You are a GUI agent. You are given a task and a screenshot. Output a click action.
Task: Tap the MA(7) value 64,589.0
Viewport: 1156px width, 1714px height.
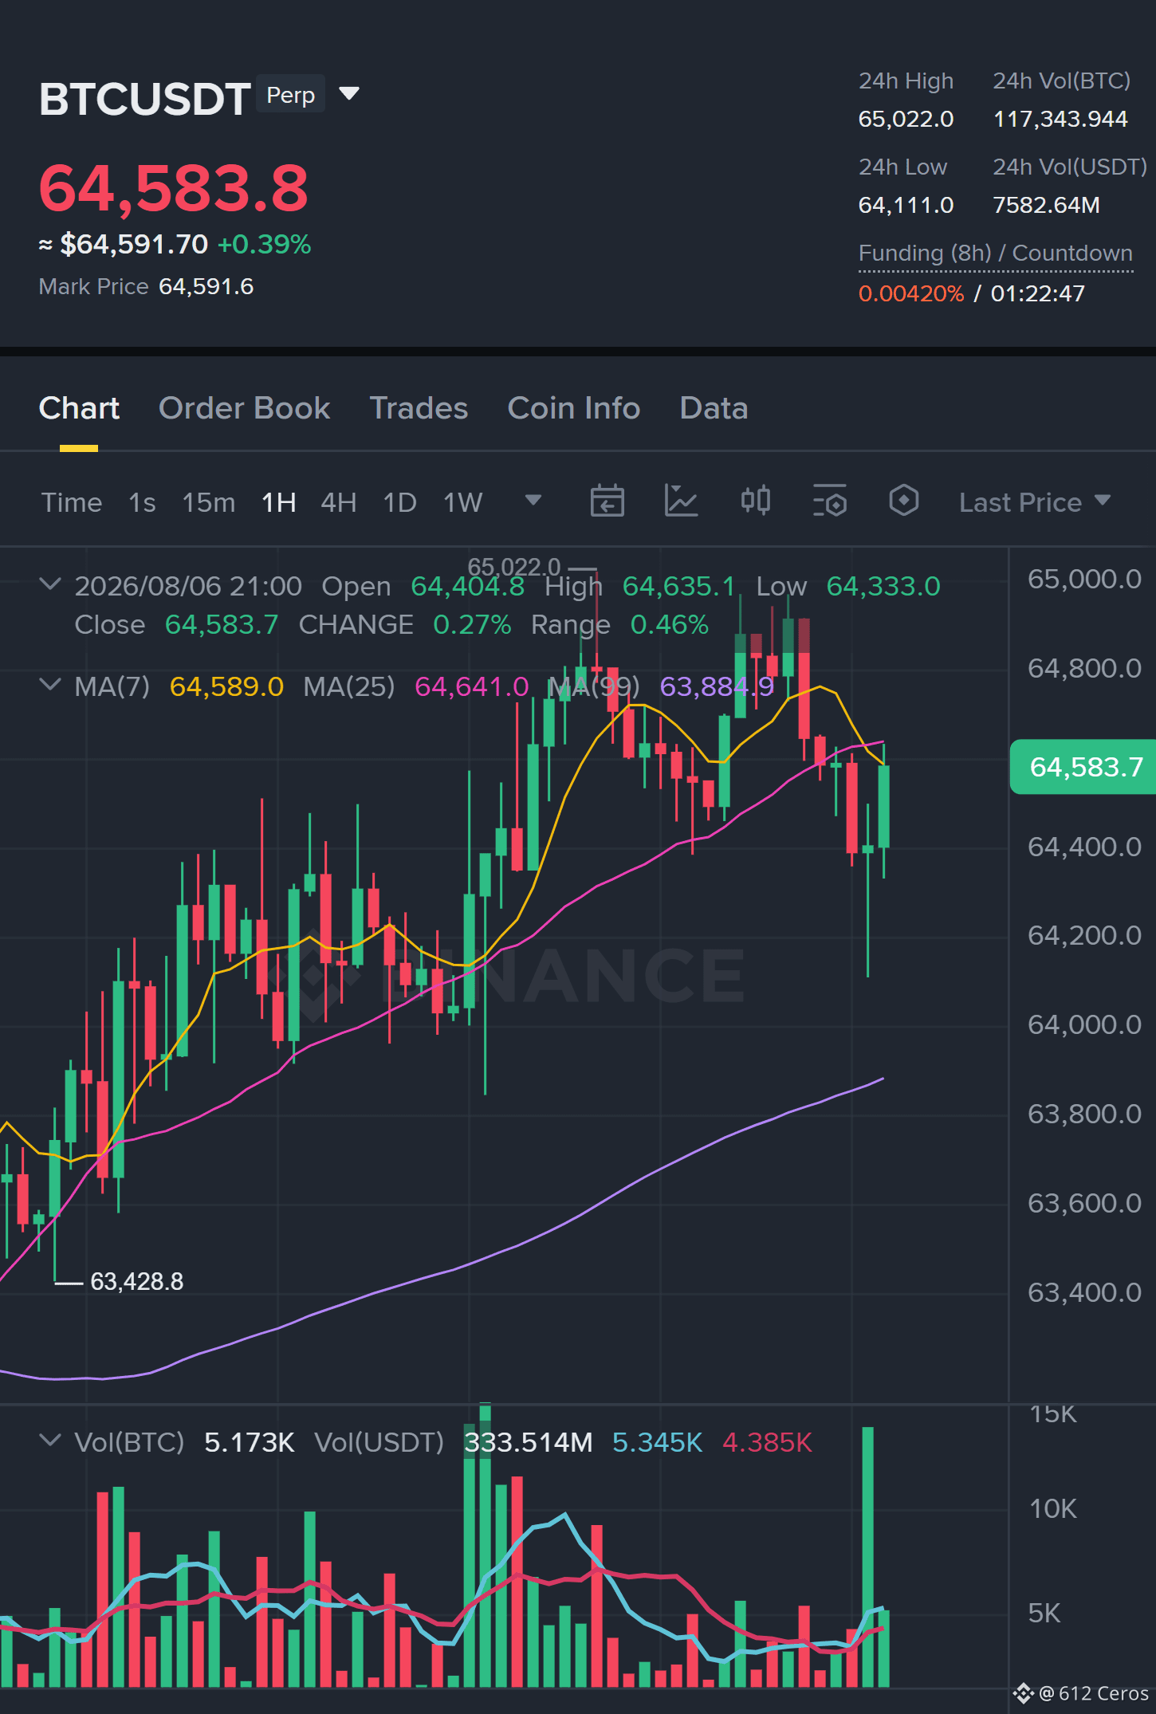[x=226, y=686]
